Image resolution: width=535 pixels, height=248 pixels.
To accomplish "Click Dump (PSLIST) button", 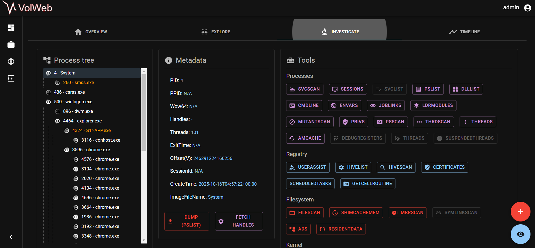I will [187, 221].
